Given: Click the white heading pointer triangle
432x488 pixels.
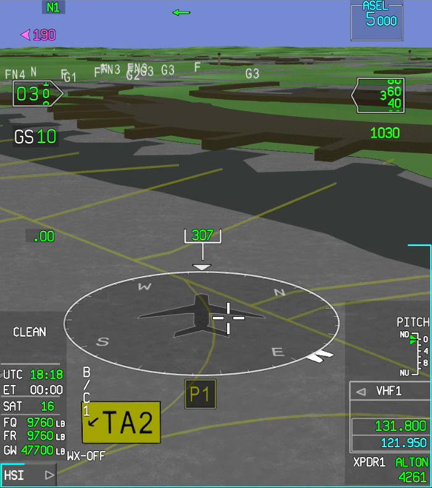Looking at the screenshot, I should 202,267.
